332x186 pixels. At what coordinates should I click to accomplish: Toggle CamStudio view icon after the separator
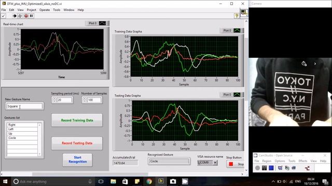pos(280,168)
